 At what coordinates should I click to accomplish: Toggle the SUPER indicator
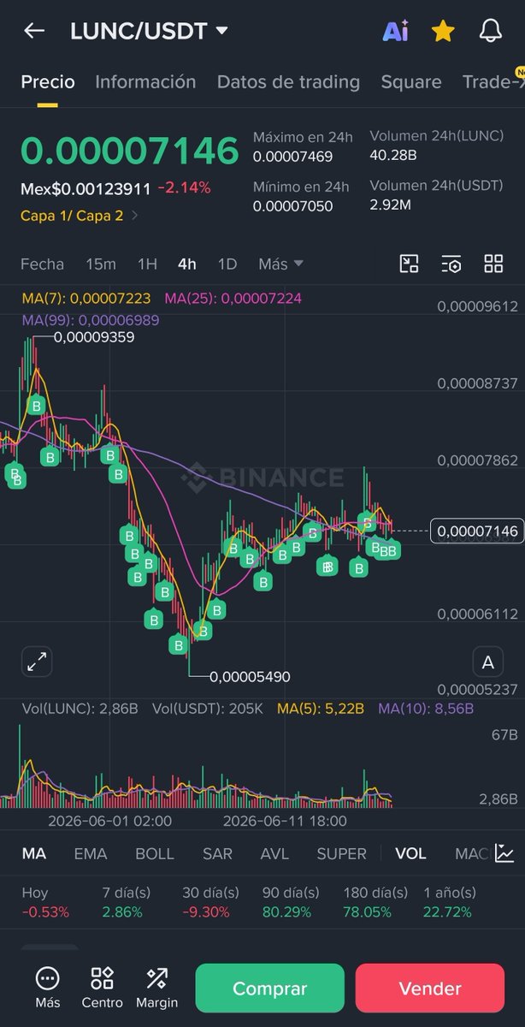point(342,854)
